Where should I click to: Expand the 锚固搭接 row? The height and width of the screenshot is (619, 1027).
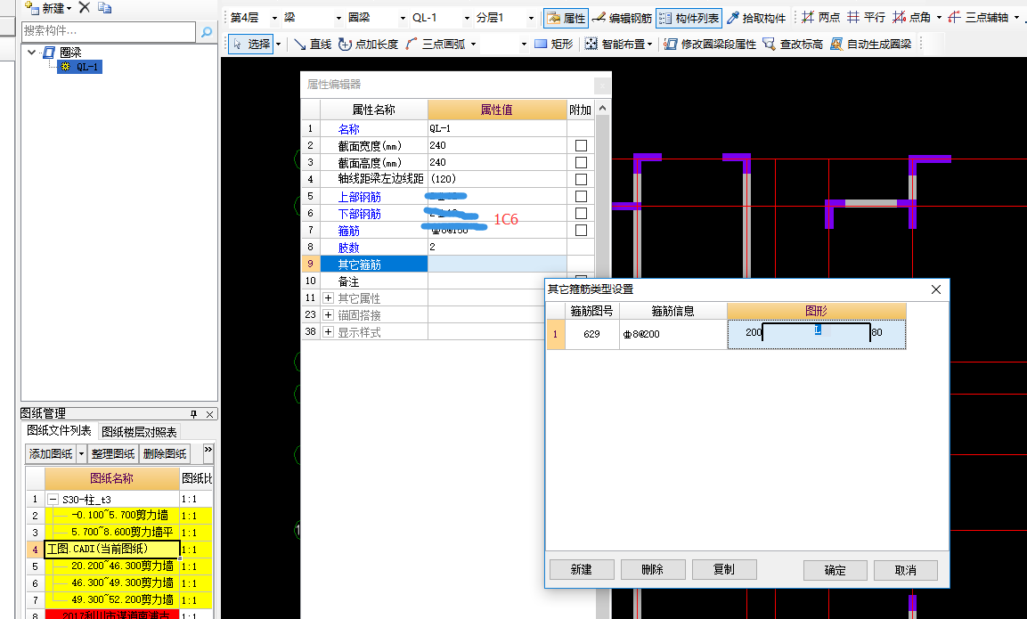(x=328, y=315)
